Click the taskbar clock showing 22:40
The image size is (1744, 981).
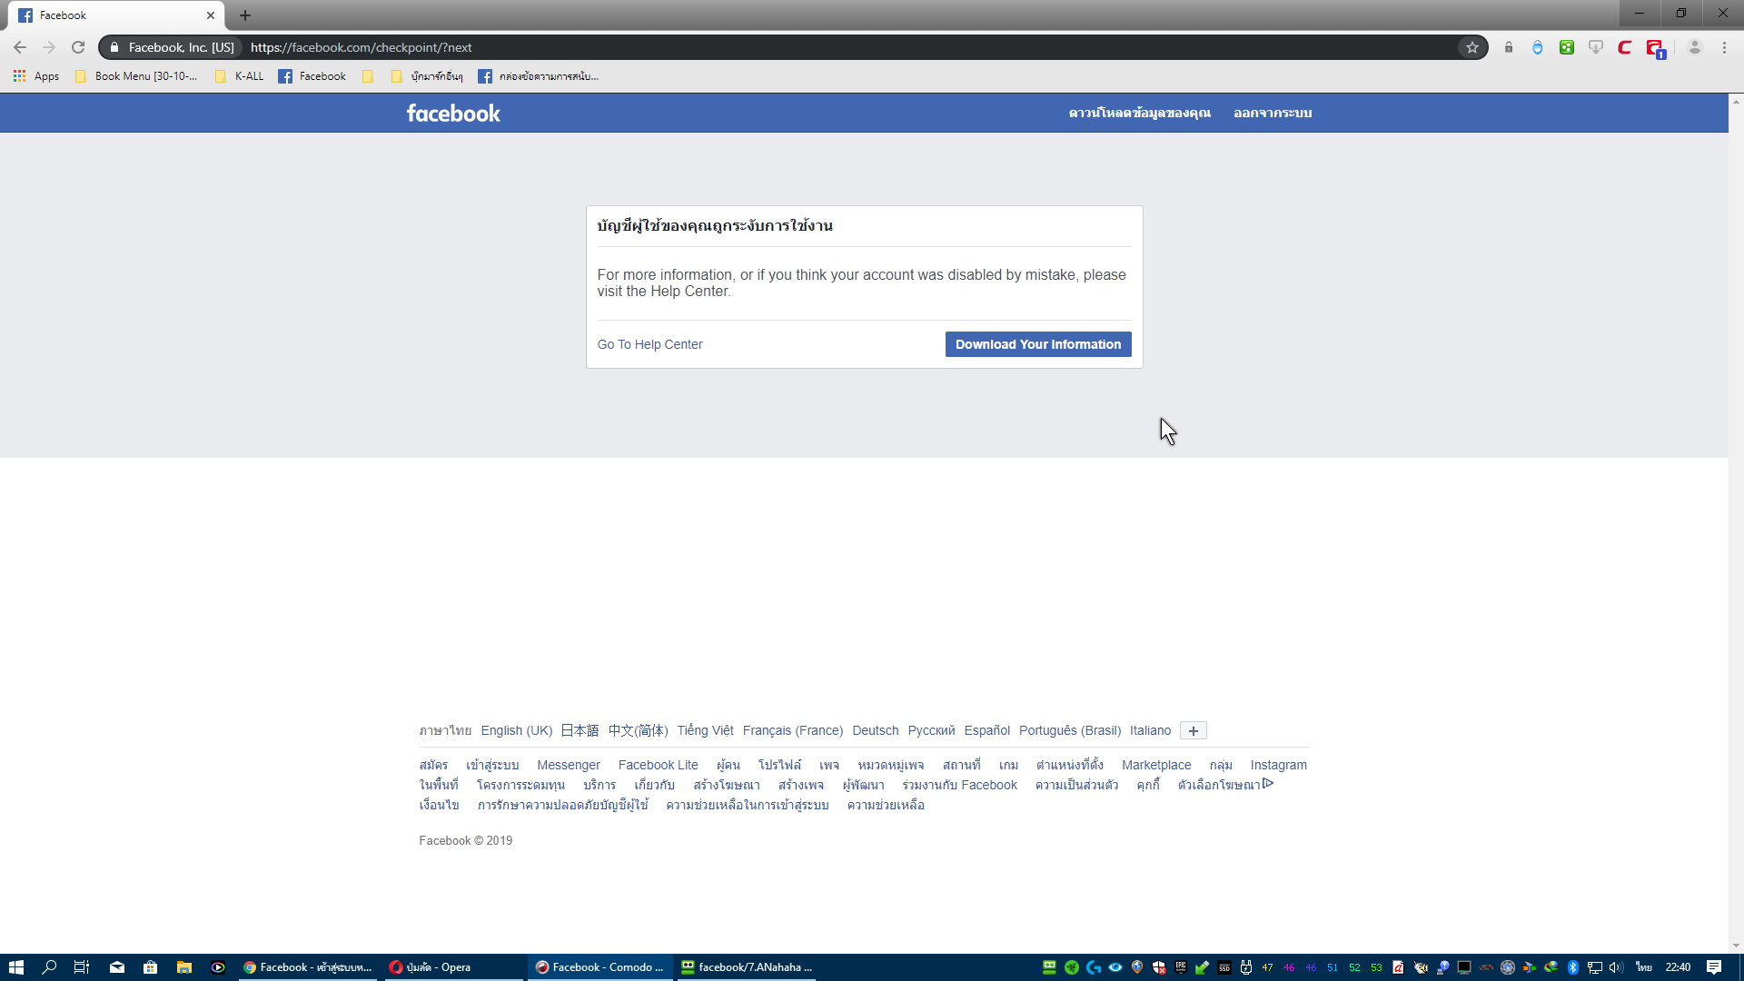1678,967
